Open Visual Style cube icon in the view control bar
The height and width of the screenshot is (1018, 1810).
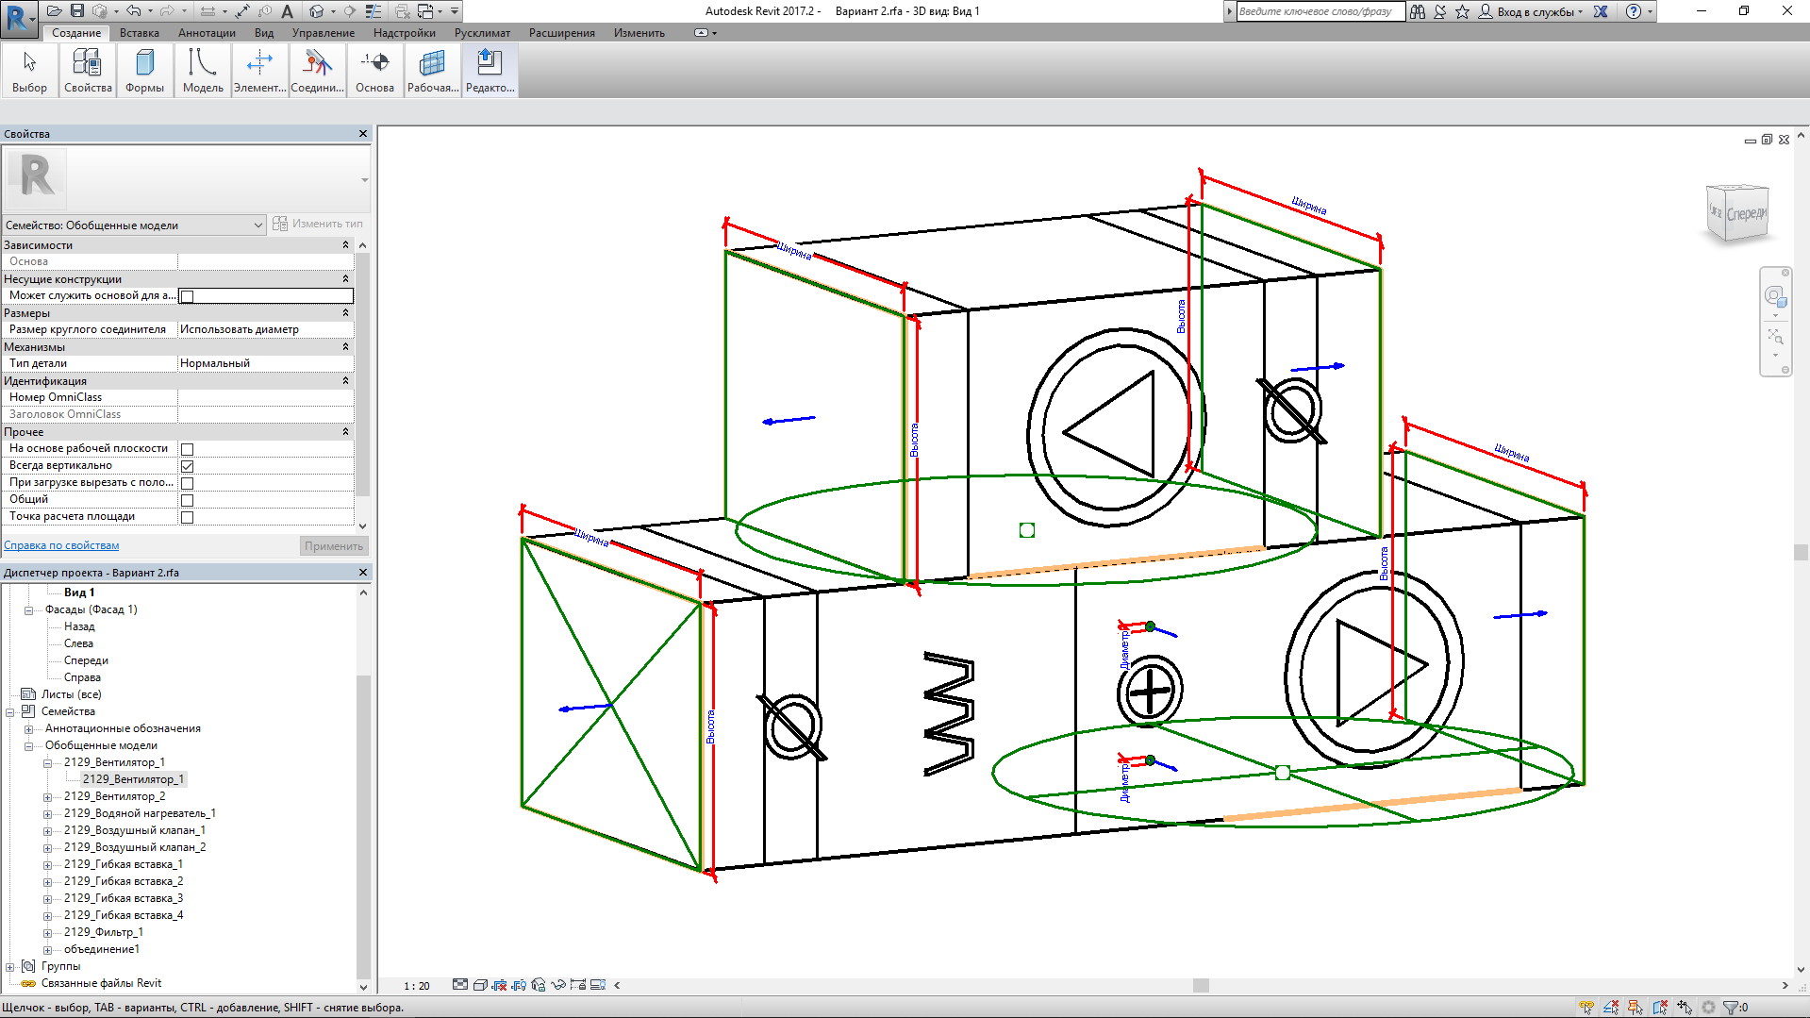(x=480, y=985)
